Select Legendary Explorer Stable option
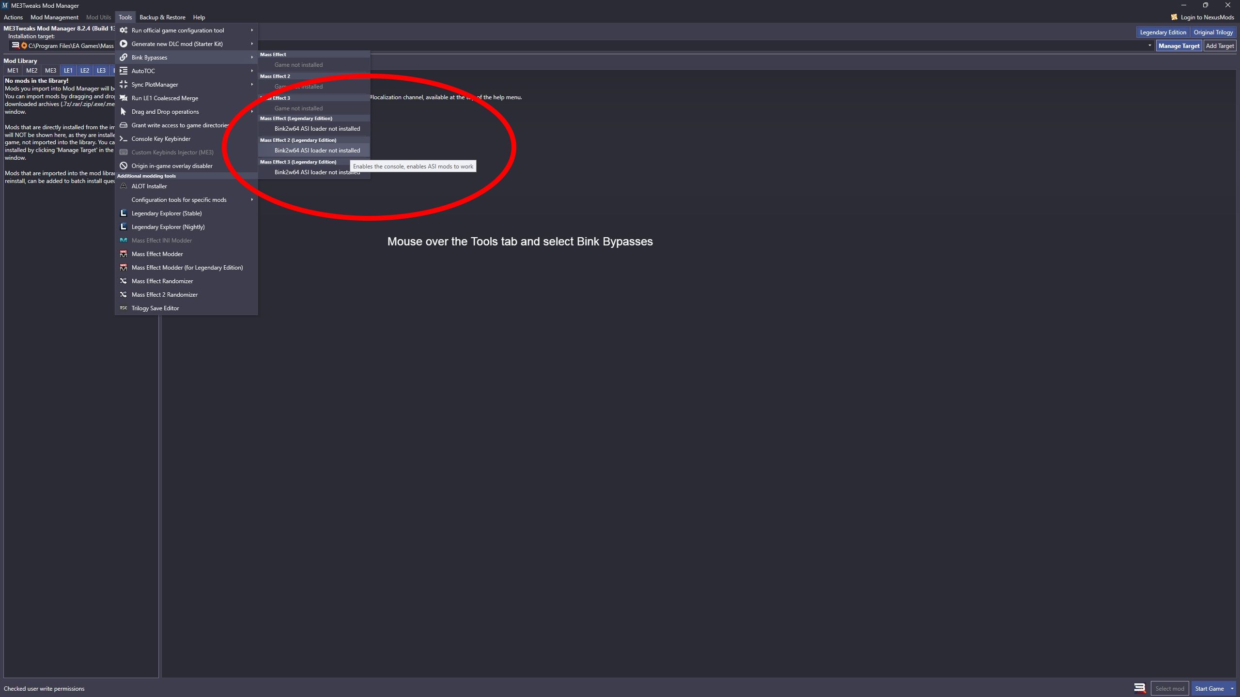 click(x=166, y=213)
